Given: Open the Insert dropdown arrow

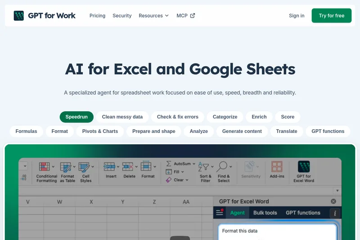Looking at the screenshot, I should 118,167.
